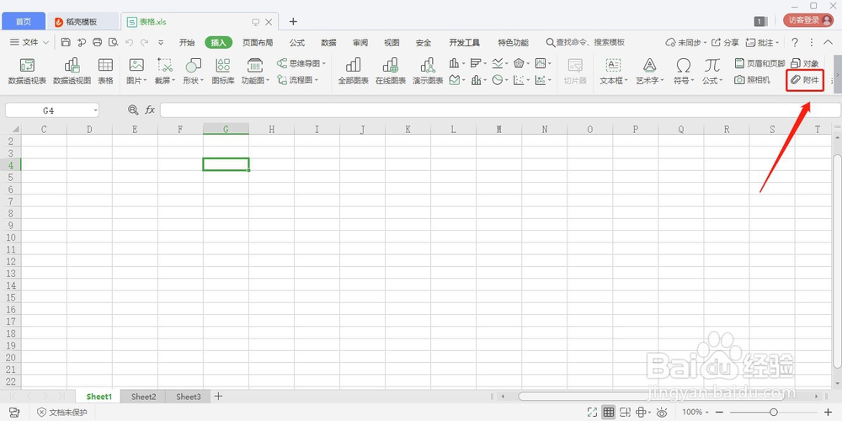Open the Name Box dropdown showing G4
Viewport: 842px width, 421px height.
96,110
